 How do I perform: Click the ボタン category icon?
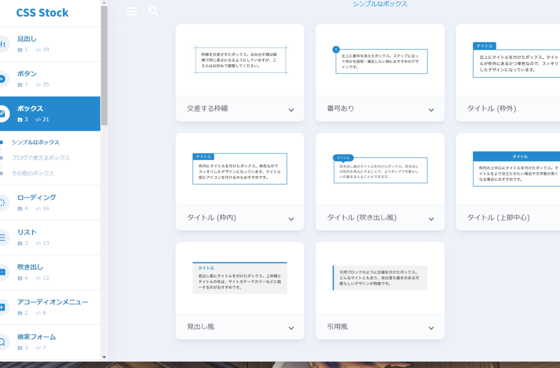coord(3,79)
